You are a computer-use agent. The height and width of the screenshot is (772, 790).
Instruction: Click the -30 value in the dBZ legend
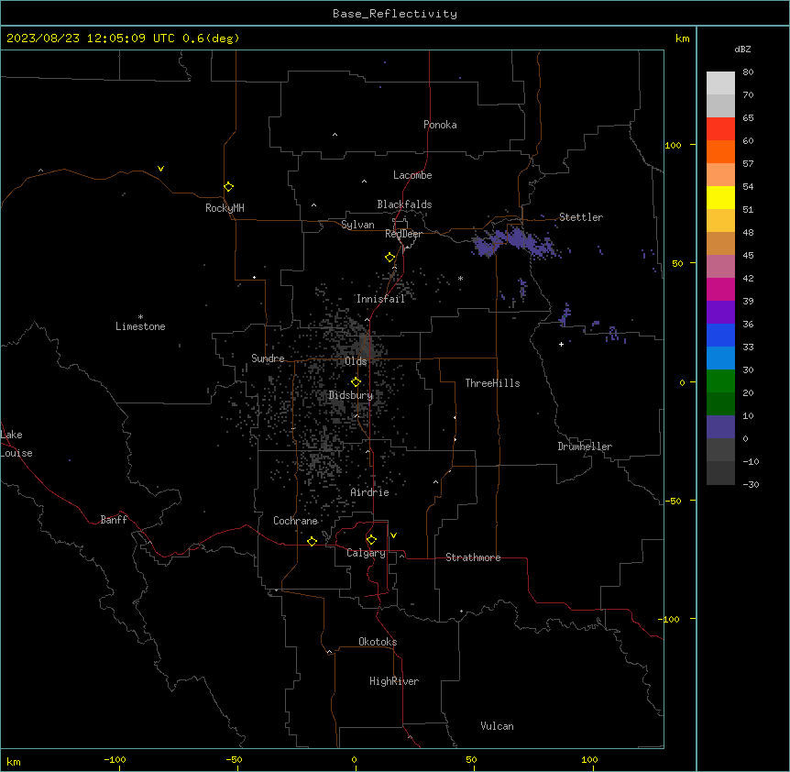[751, 484]
